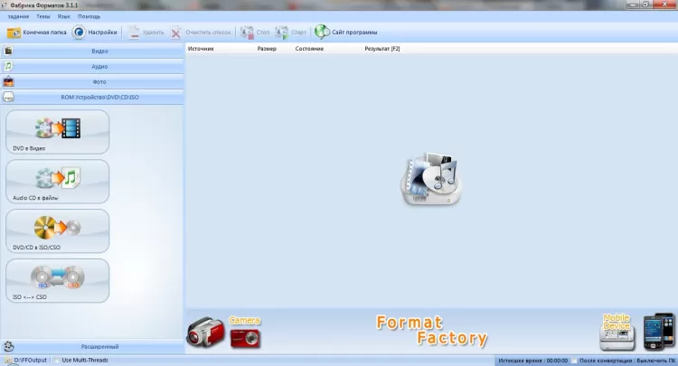Click the Стоп conversion button

(255, 33)
